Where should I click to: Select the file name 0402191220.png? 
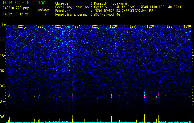pyautogui.click(x=16, y=8)
